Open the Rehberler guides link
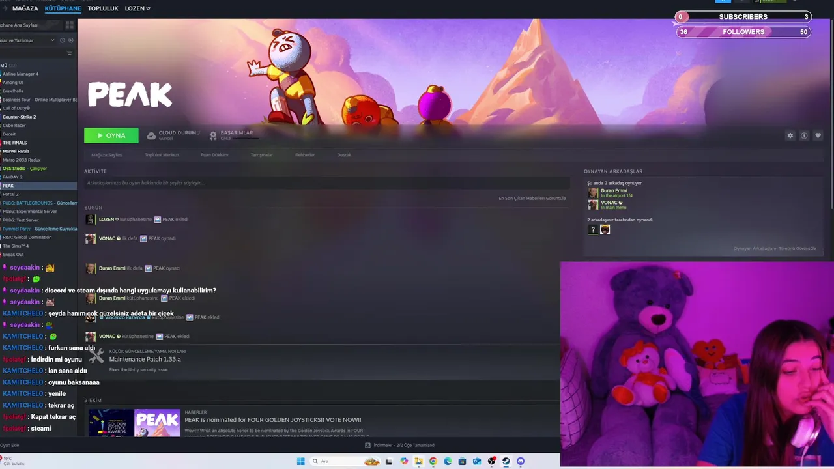Image resolution: width=834 pixels, height=469 pixels. coord(305,155)
